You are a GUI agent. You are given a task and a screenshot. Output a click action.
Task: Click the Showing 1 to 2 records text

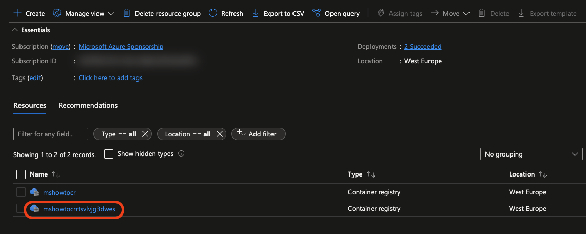[x=54, y=154]
